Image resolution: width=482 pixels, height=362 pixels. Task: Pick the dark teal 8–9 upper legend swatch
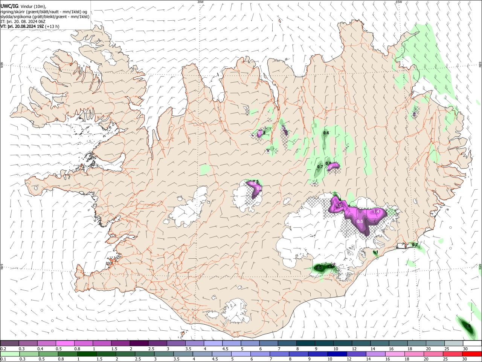pyautogui.click(x=306, y=344)
